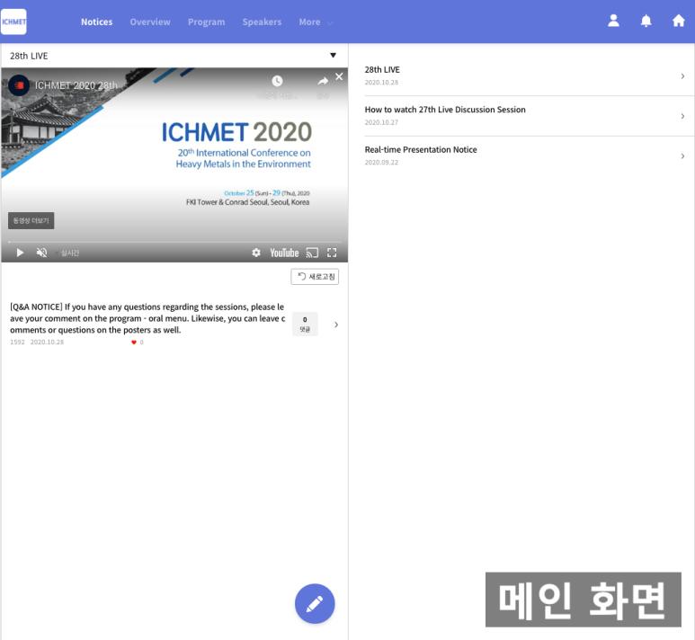This screenshot has width=695, height=640.
Task: Unmute the video speaker icon
Action: [41, 253]
